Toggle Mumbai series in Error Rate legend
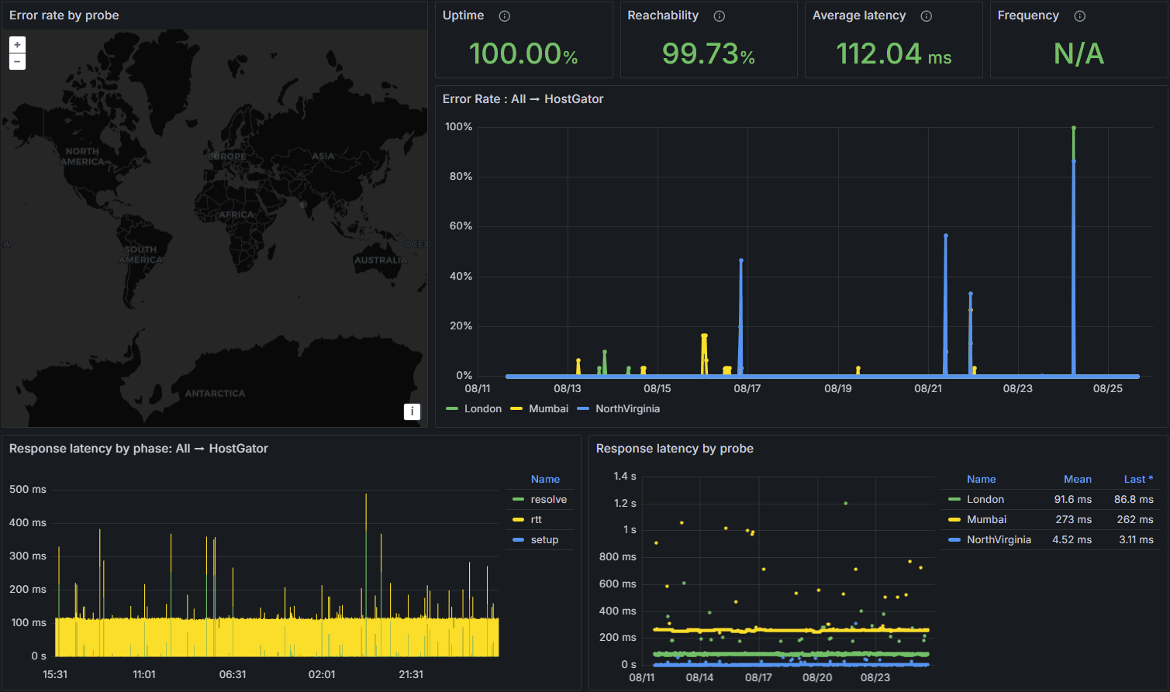This screenshot has width=1170, height=692. tap(548, 409)
